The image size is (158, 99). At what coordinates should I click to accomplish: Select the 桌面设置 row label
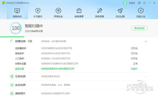(19, 69)
